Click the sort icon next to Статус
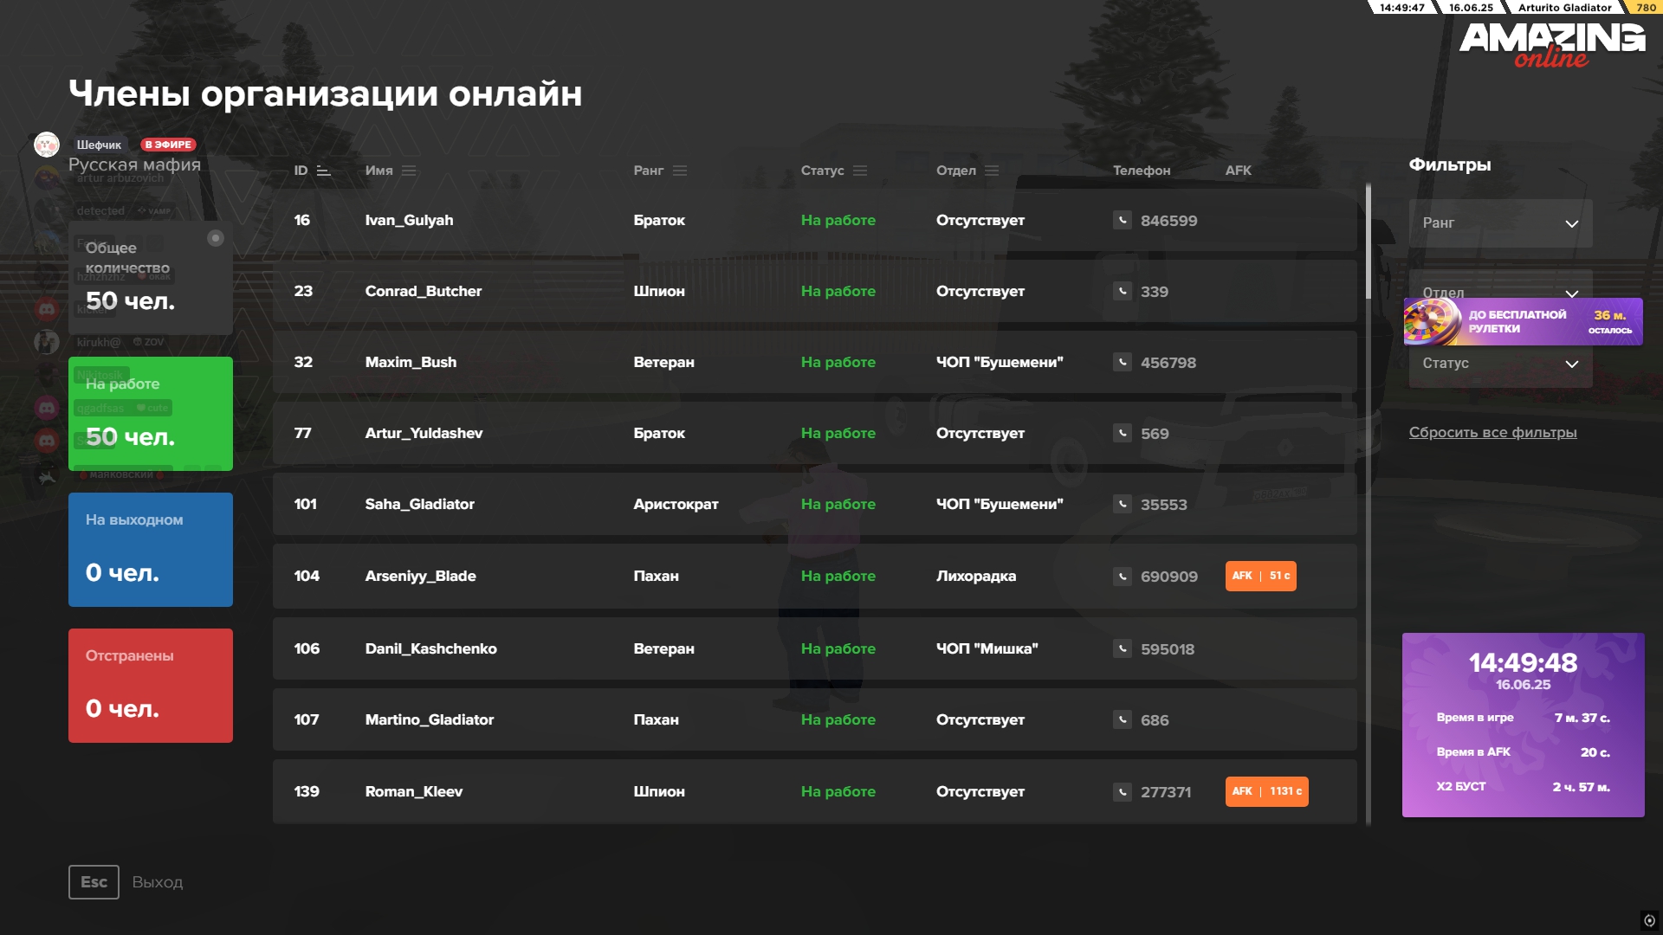1663x935 pixels. tap(860, 171)
